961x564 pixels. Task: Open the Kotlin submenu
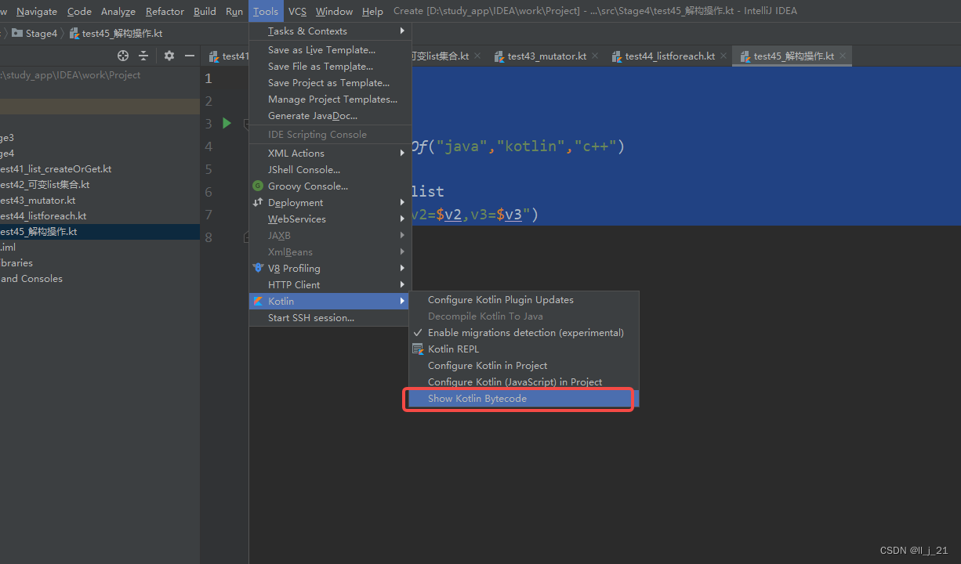(x=330, y=301)
